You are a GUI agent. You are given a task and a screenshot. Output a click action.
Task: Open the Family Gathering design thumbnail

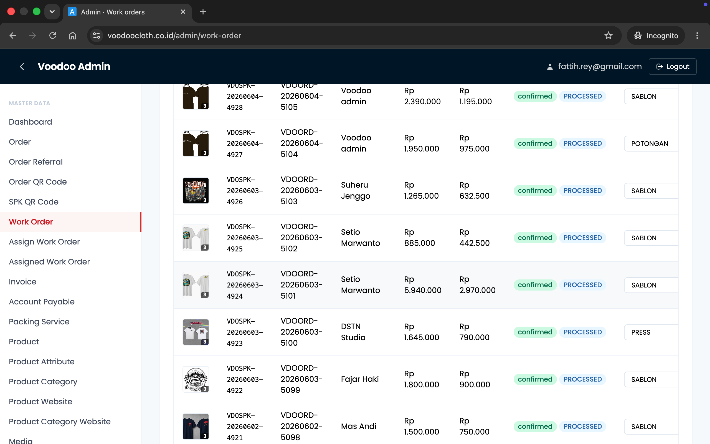[196, 379]
